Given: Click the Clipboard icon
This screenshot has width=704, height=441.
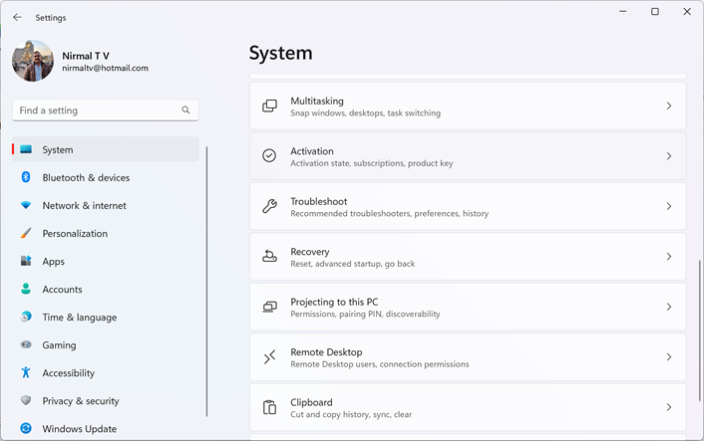Looking at the screenshot, I should (x=269, y=407).
